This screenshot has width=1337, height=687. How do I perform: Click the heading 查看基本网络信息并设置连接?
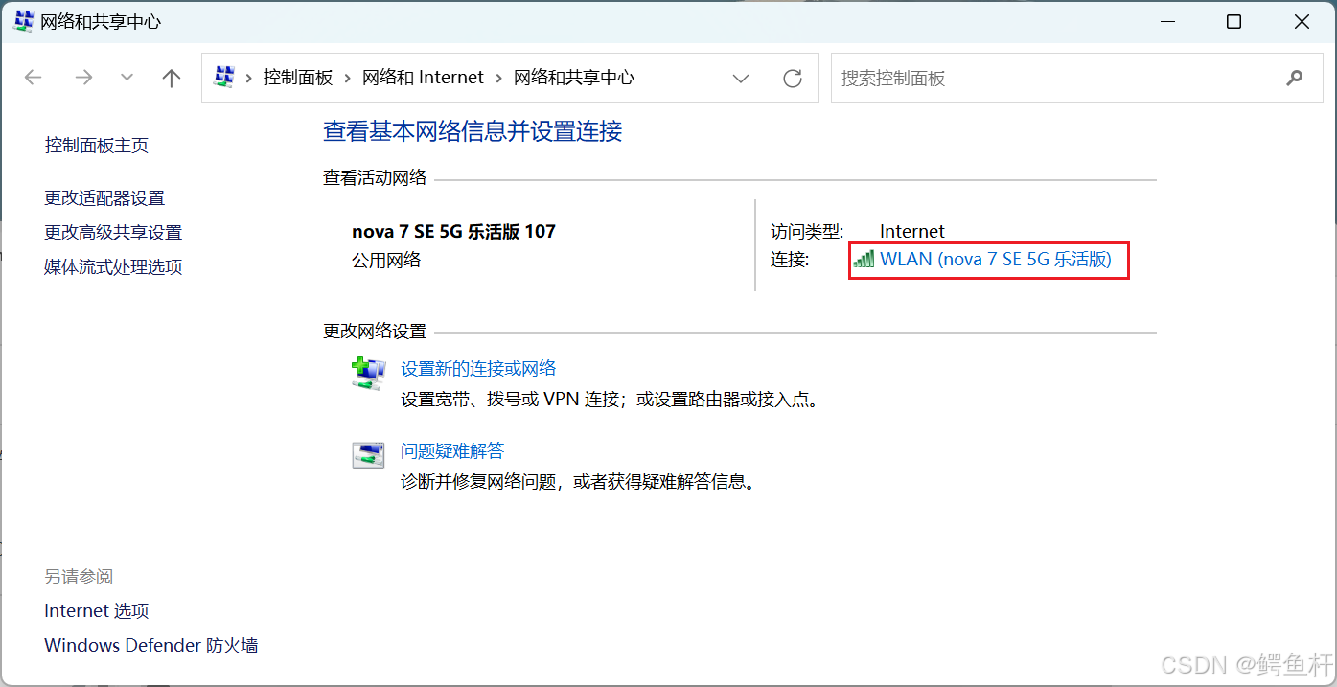(x=473, y=131)
